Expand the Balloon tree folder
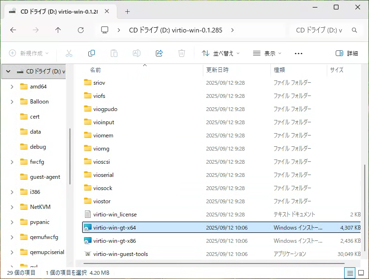The height and width of the screenshot is (279, 369). (12, 102)
